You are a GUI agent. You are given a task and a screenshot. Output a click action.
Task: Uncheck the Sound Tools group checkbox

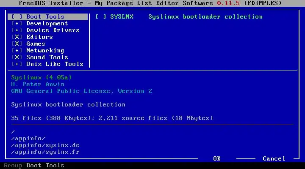(x=17, y=57)
